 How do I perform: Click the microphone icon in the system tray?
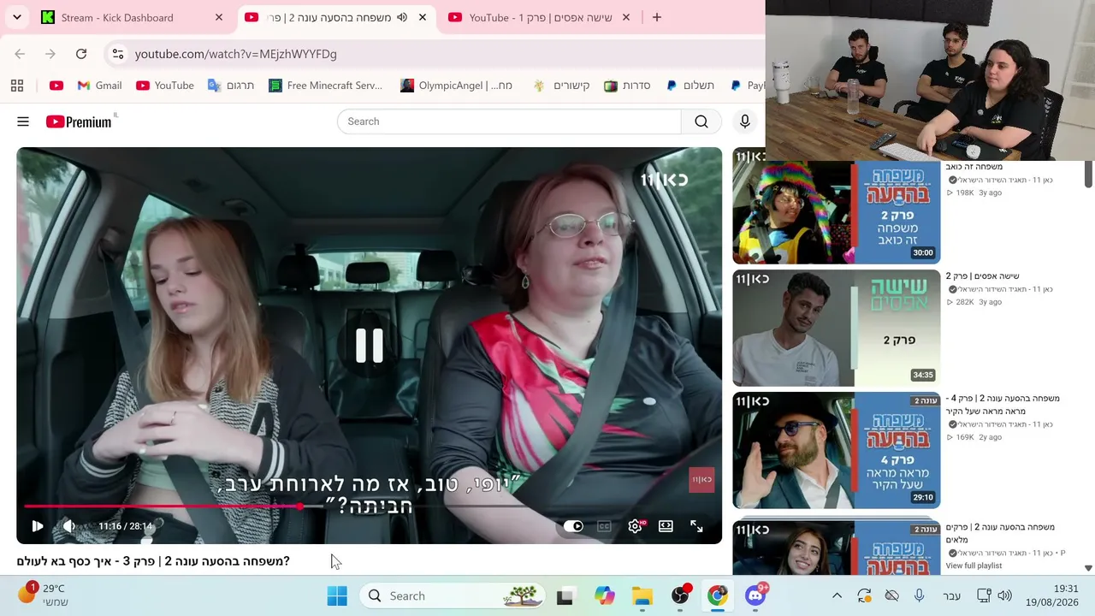(920, 595)
